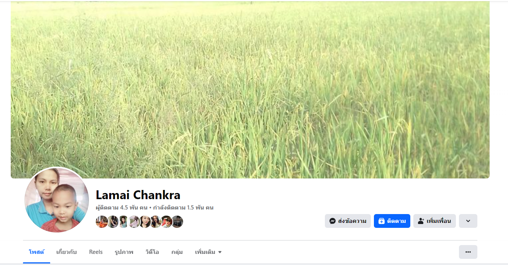Expand the เพิ่มเติม tab dropdown
508x265 pixels.
tap(208, 252)
